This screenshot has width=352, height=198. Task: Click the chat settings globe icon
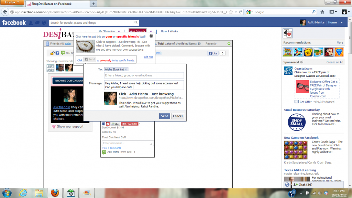point(287,185)
